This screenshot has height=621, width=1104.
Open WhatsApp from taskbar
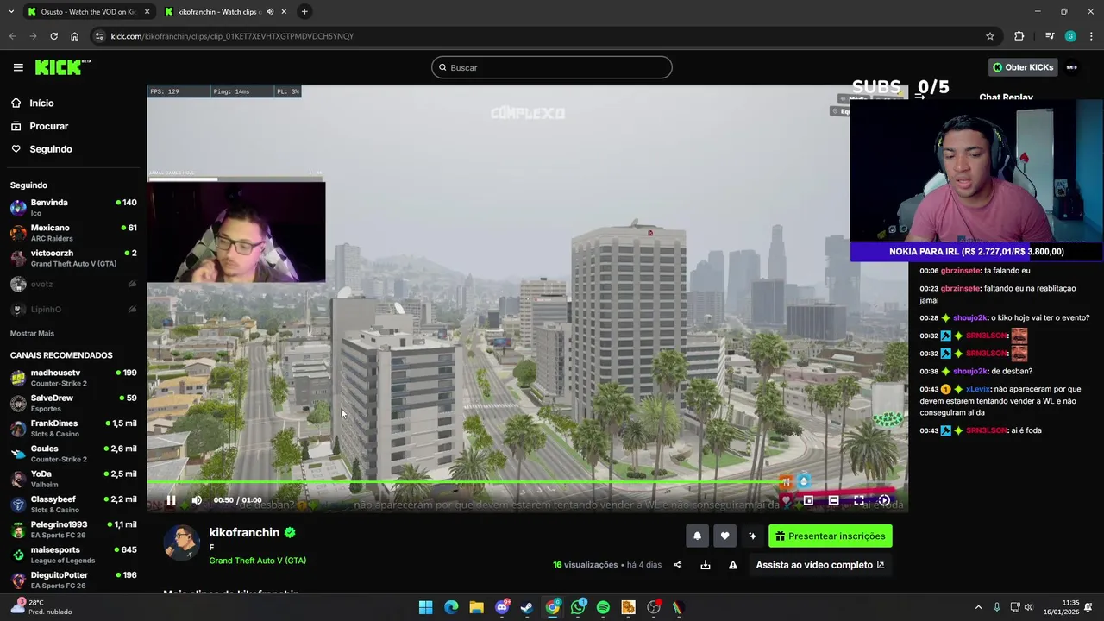coord(578,607)
